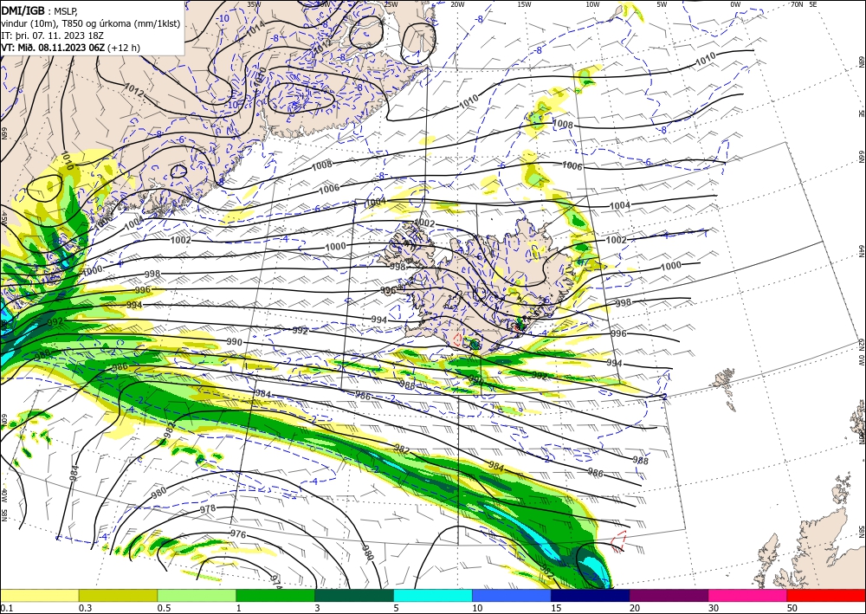This screenshot has height=614, width=866.
Task: Click the yellow 0.1–0.3 legend color segment
Action: (39, 595)
